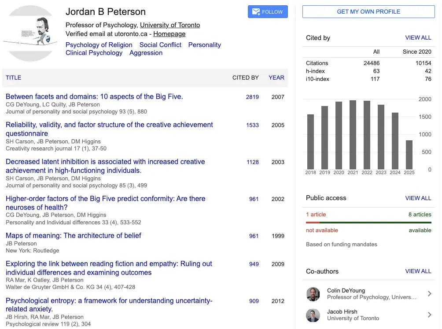Open 'Decreased latent inhibition' article
This screenshot has height=329, width=442.
click(x=105, y=166)
